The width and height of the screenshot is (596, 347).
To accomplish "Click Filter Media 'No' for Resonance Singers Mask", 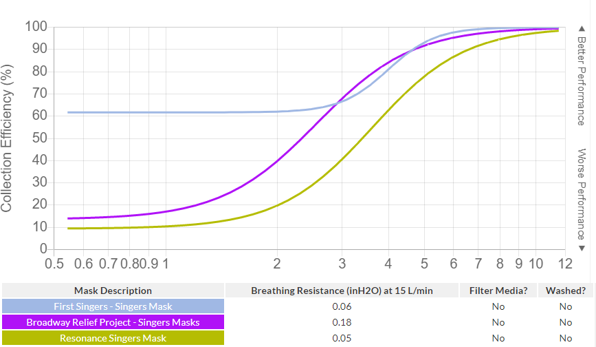I will [x=498, y=339].
